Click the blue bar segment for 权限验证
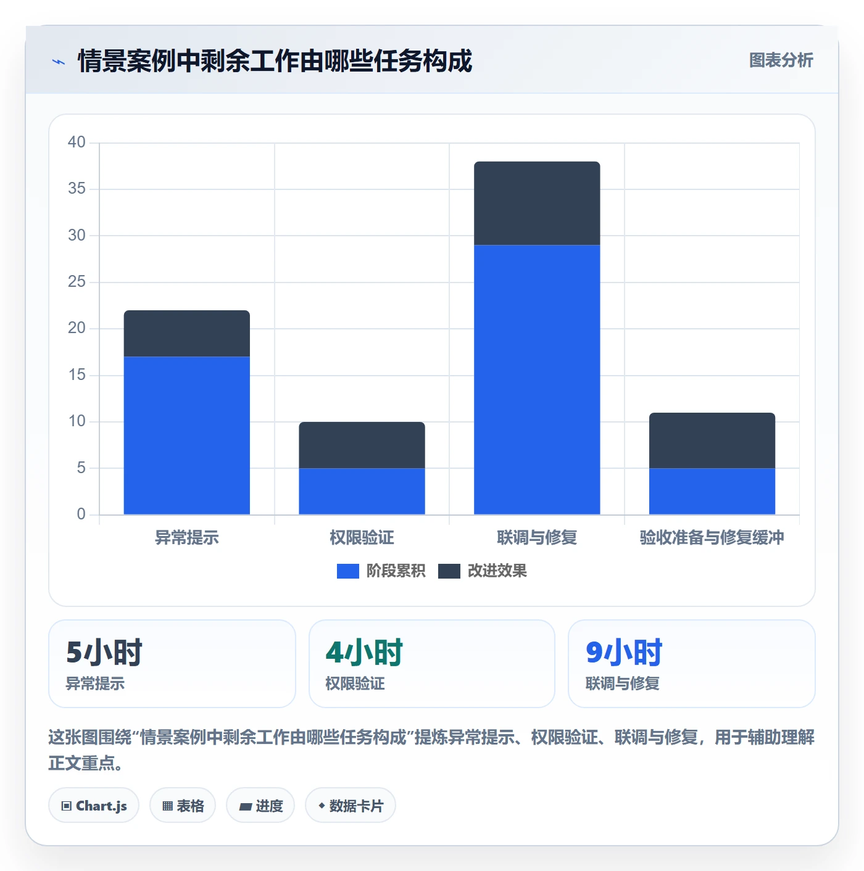 362,492
